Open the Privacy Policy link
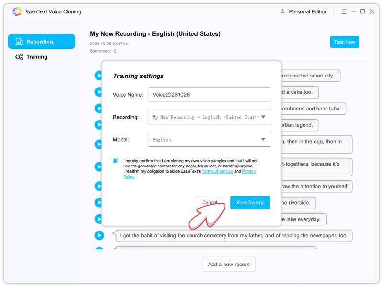This screenshot has height=287, width=383. click(248, 171)
